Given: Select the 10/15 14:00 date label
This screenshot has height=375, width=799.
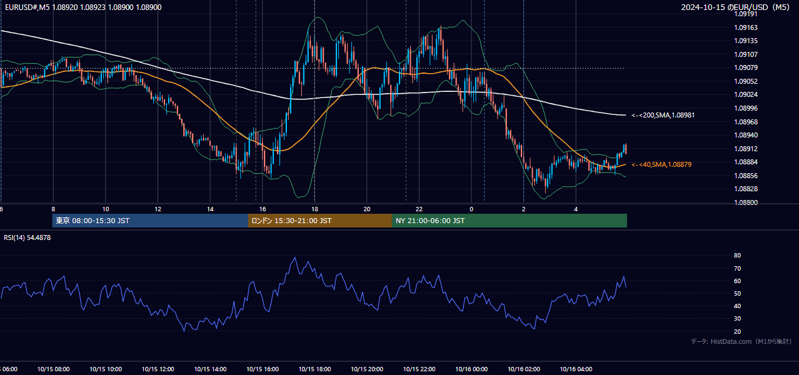Looking at the screenshot, I should click(x=210, y=369).
